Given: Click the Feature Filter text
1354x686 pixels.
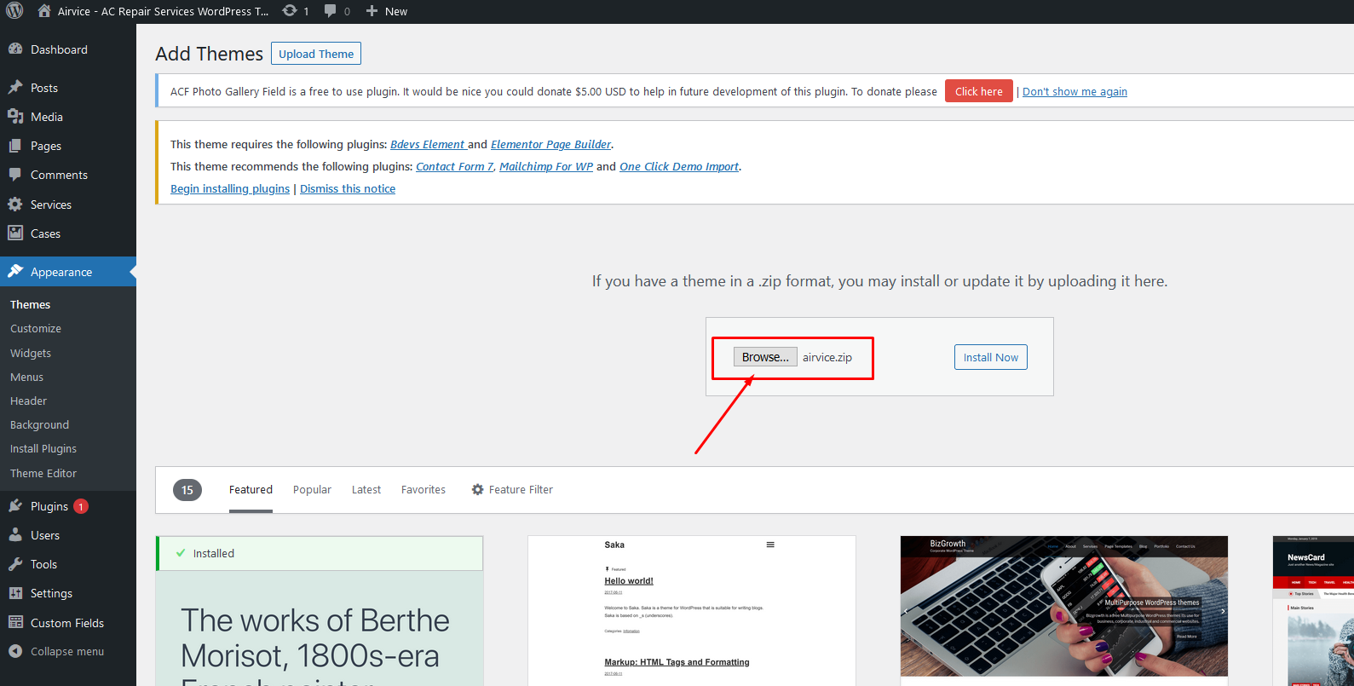Looking at the screenshot, I should (521, 490).
